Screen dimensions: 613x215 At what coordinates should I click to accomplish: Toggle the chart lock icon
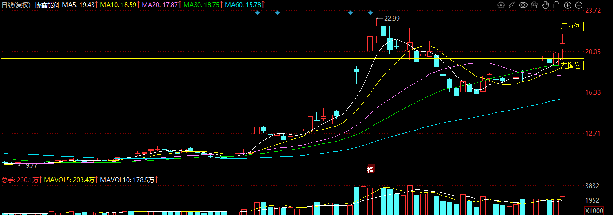pyautogui.click(x=556, y=5)
